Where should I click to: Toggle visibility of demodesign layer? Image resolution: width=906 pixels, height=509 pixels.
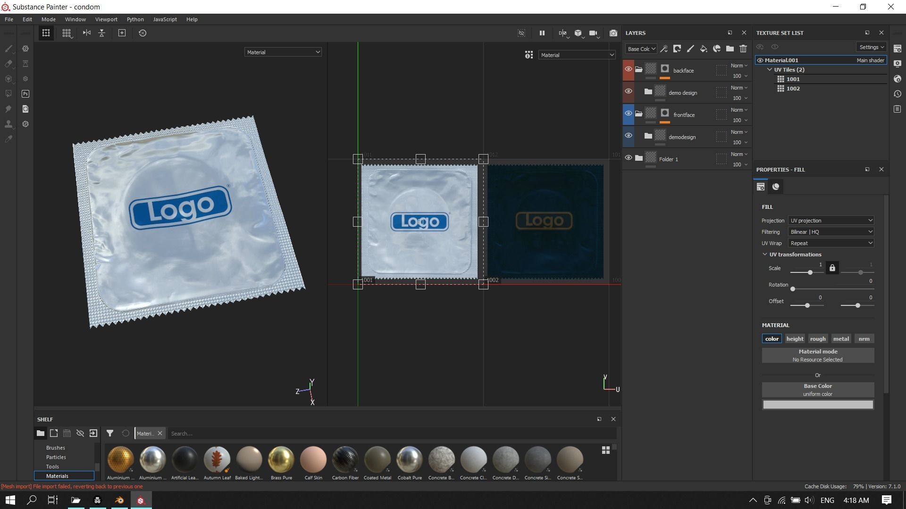coord(628,136)
